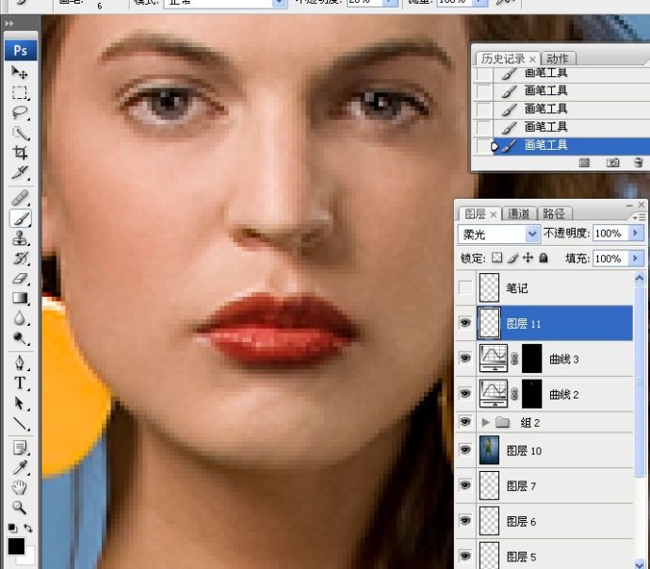Create new snapshot in History panel
Screen dimensions: 650x569
[612, 162]
